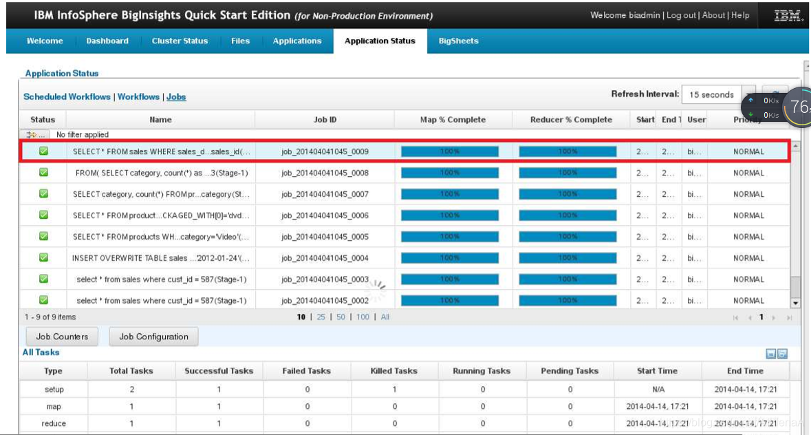Click Map progress bar for job_201404041045_0009
This screenshot has width=811, height=435.
pos(449,151)
